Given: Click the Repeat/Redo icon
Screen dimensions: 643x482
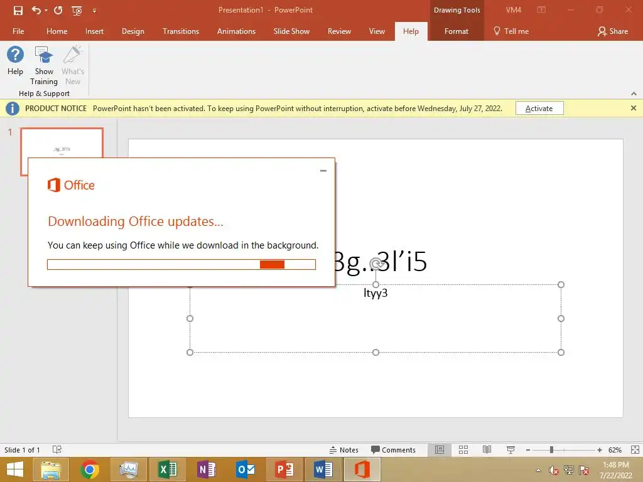Looking at the screenshot, I should tap(58, 10).
